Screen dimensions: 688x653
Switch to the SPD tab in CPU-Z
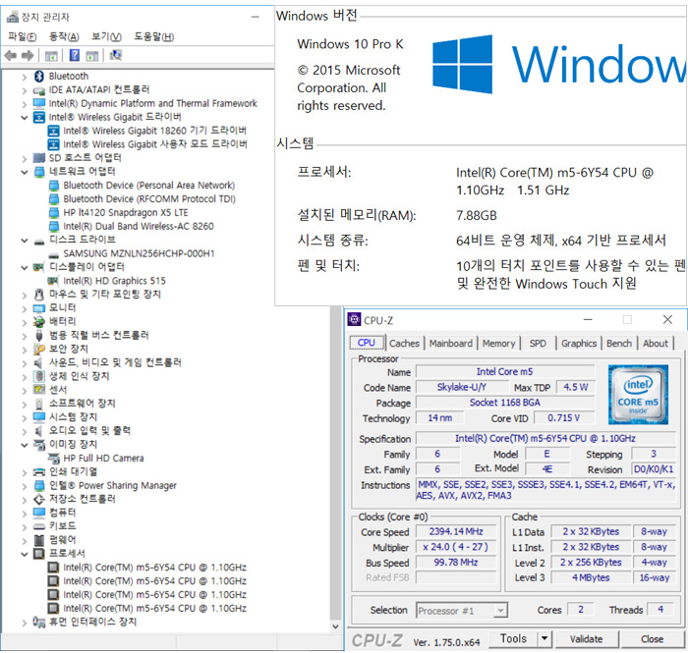(538, 343)
